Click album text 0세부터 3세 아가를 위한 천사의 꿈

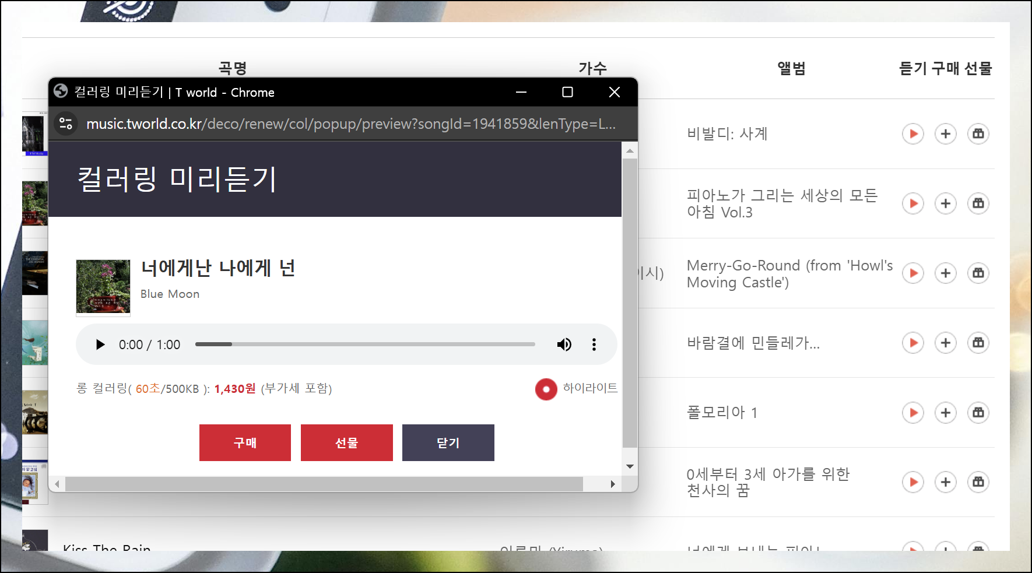[768, 482]
